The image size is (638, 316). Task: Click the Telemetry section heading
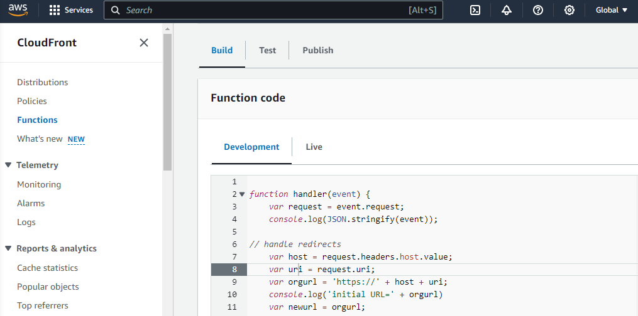pos(37,165)
